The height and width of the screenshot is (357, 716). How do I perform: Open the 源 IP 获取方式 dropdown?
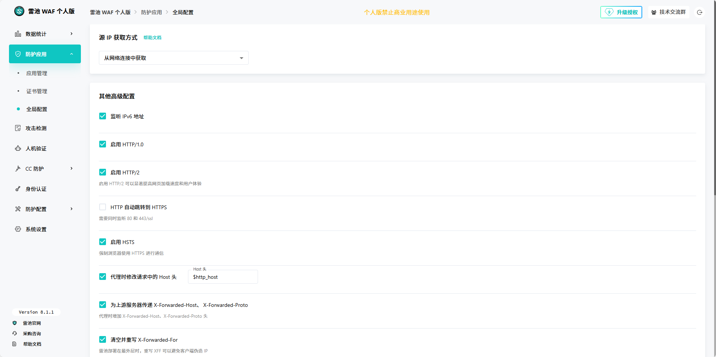click(x=174, y=58)
